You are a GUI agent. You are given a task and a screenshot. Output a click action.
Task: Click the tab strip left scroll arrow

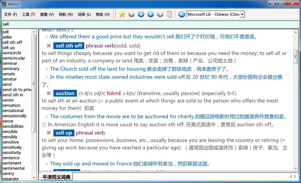click(291, 176)
